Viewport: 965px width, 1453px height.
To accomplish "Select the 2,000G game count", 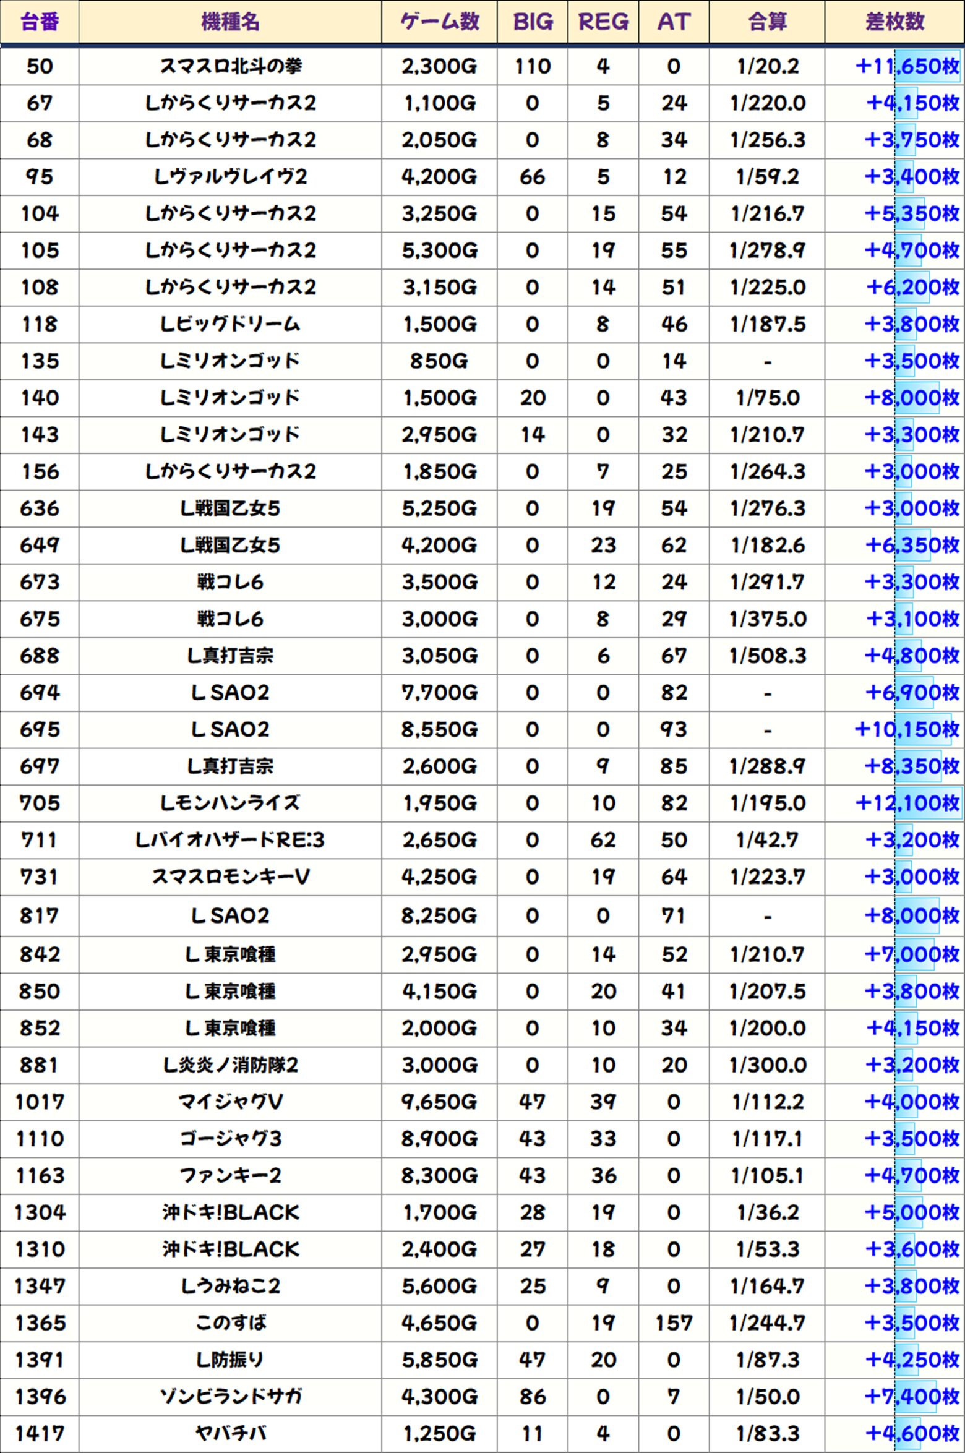I will click(439, 1028).
